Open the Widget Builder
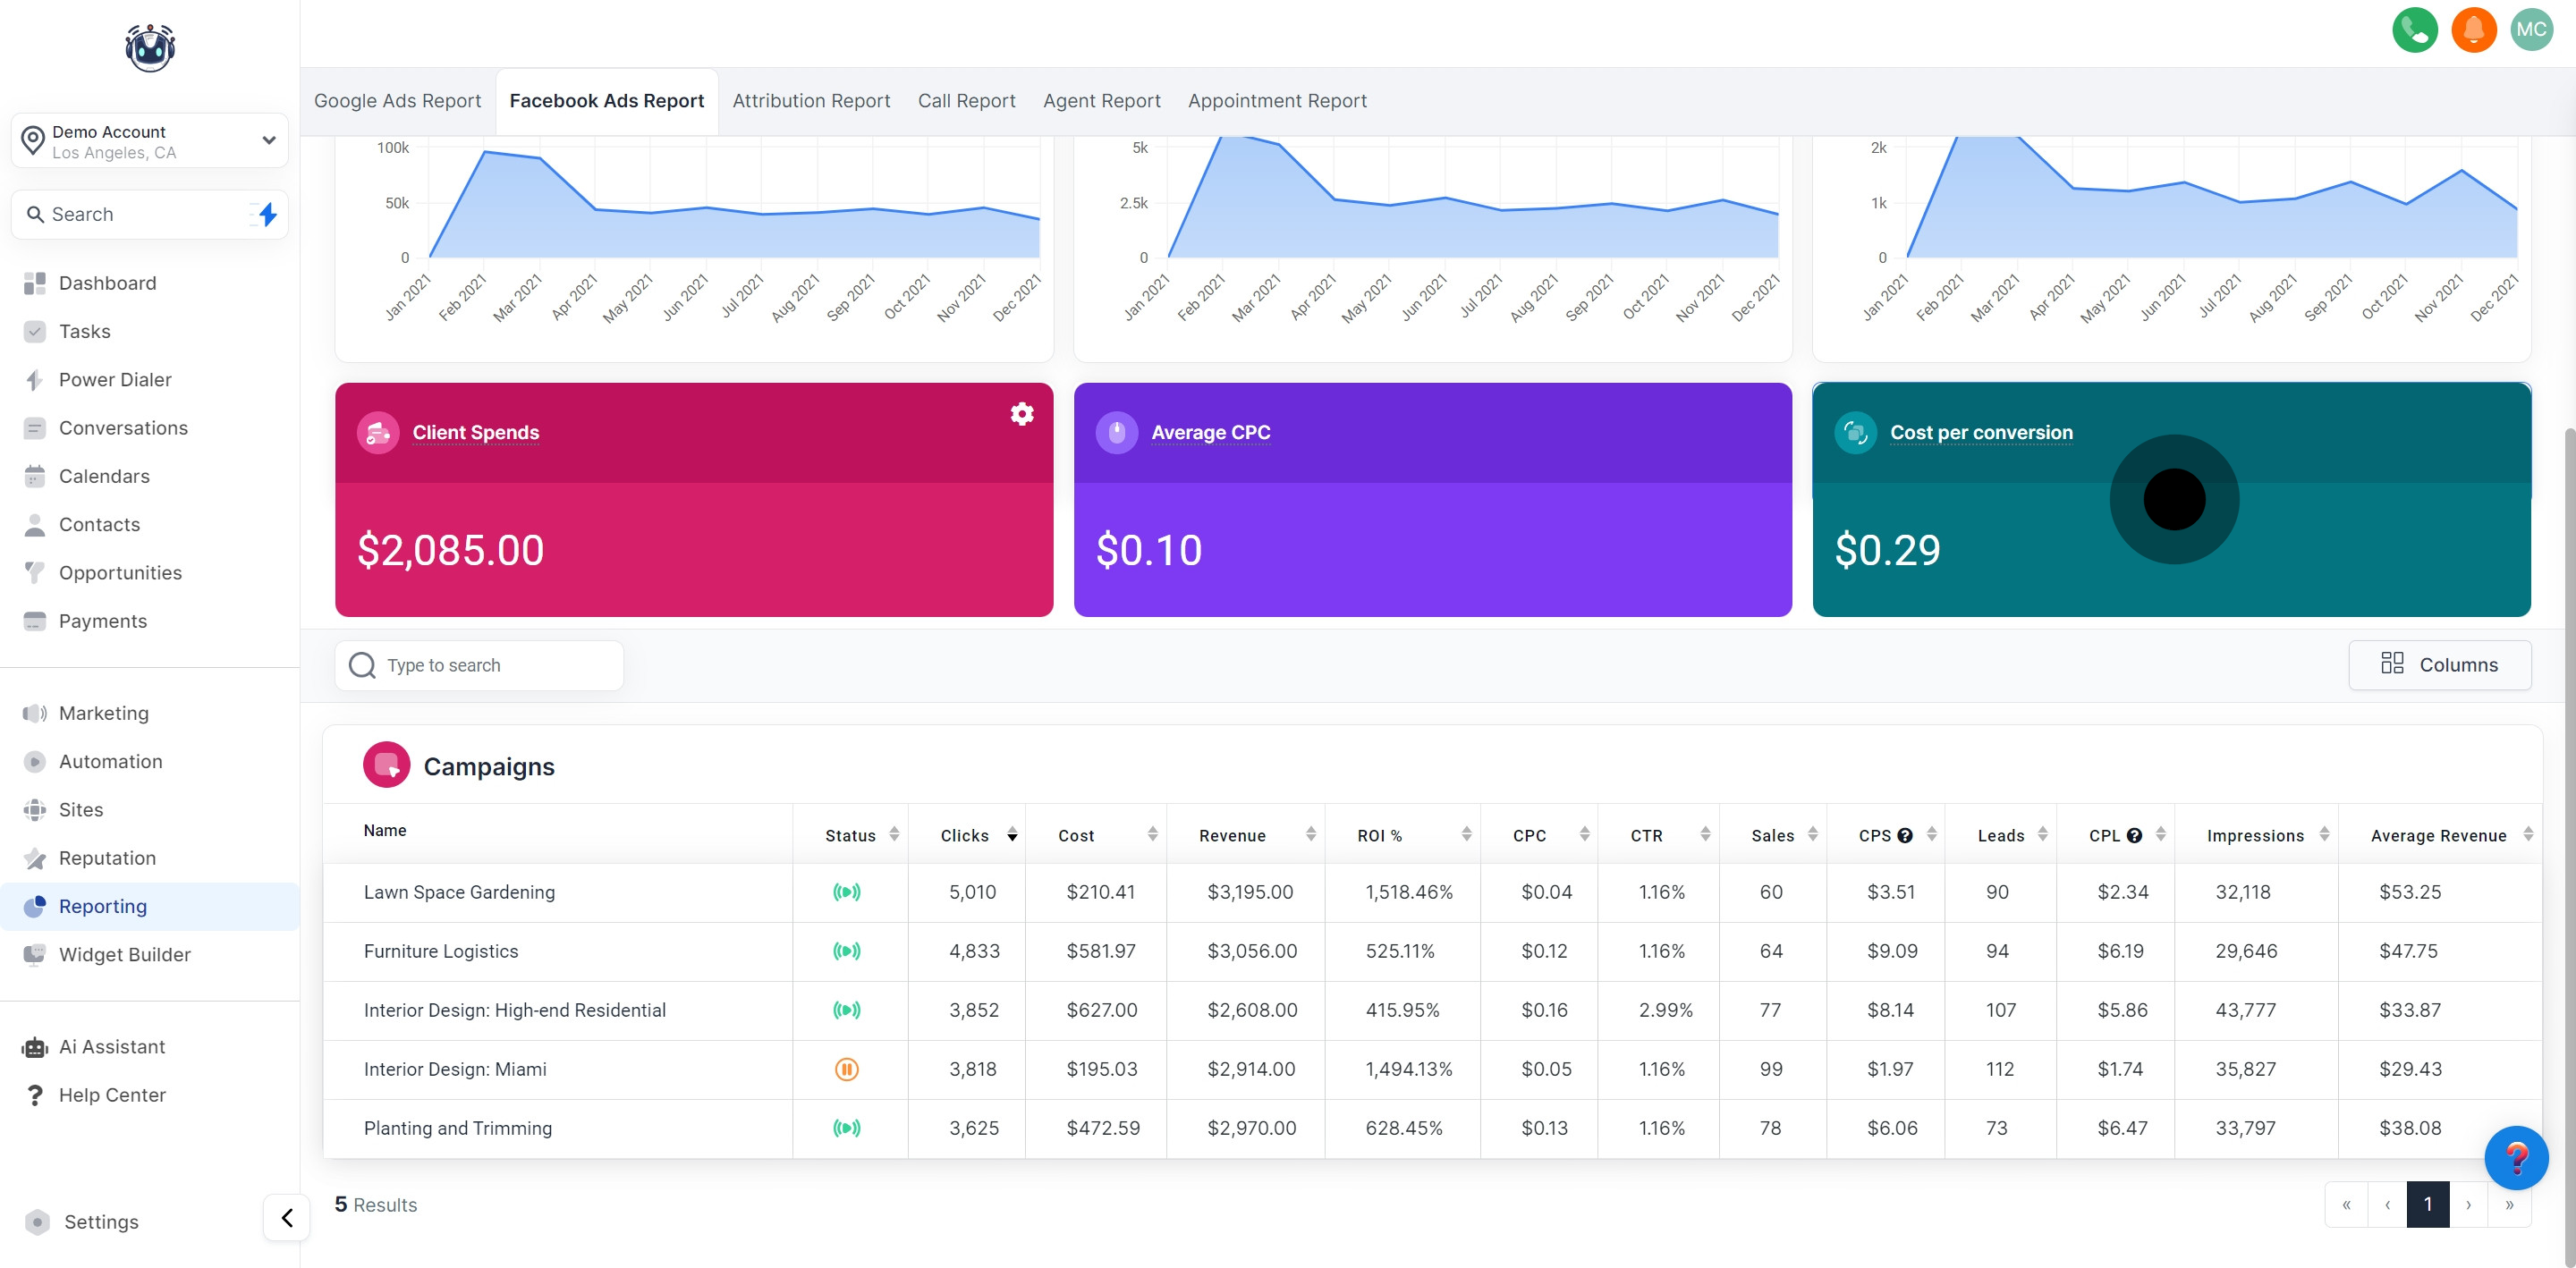This screenshot has height=1268, width=2576. [126, 954]
